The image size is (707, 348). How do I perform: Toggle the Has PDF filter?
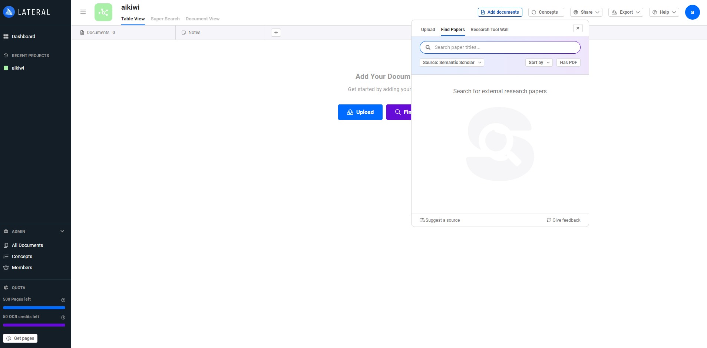click(x=568, y=63)
